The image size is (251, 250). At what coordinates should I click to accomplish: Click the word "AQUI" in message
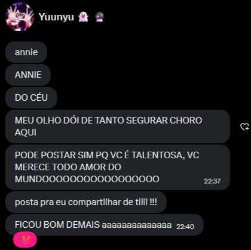tap(26, 132)
